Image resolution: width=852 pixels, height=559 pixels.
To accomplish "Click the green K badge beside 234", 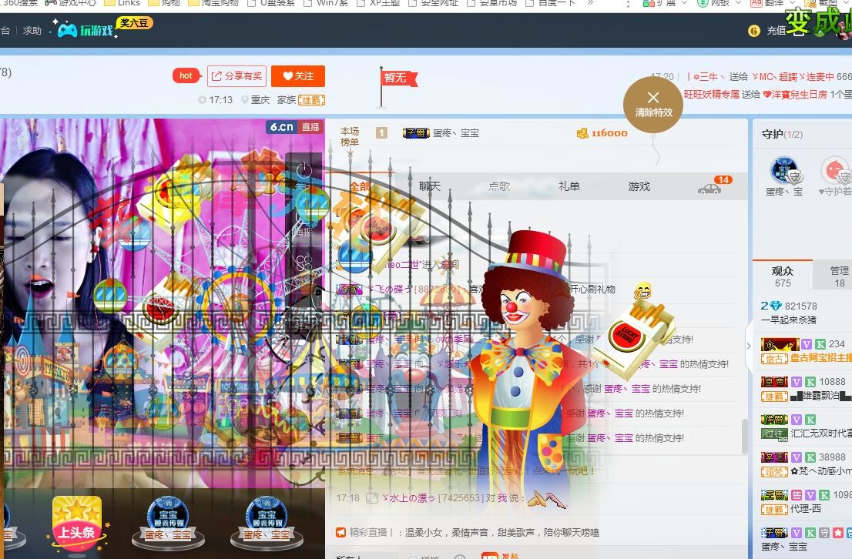I will coord(820,344).
